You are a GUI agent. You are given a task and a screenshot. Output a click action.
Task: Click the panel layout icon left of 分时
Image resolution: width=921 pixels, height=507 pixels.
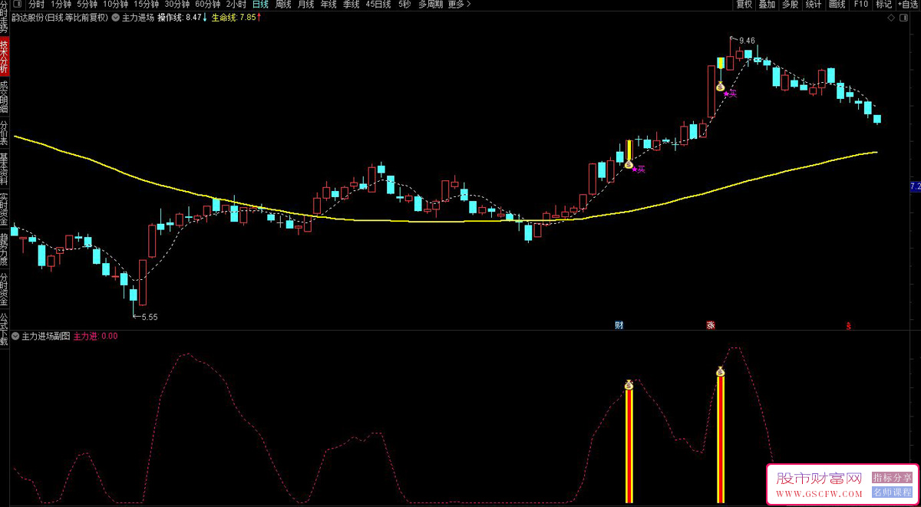[17, 4]
